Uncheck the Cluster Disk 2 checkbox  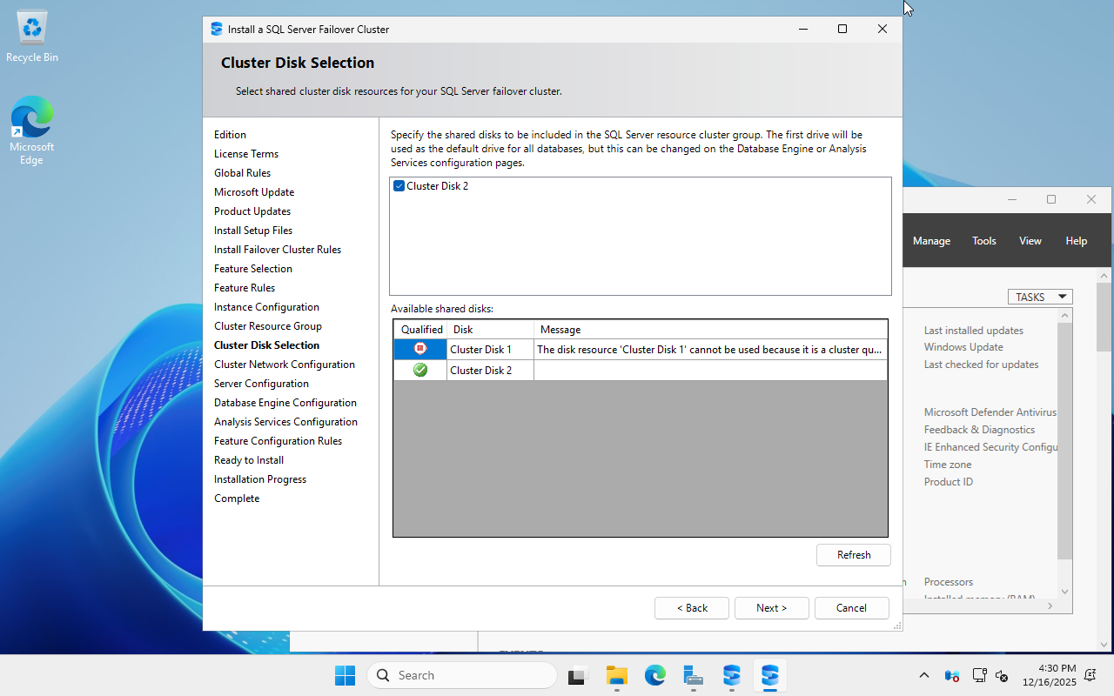click(399, 185)
